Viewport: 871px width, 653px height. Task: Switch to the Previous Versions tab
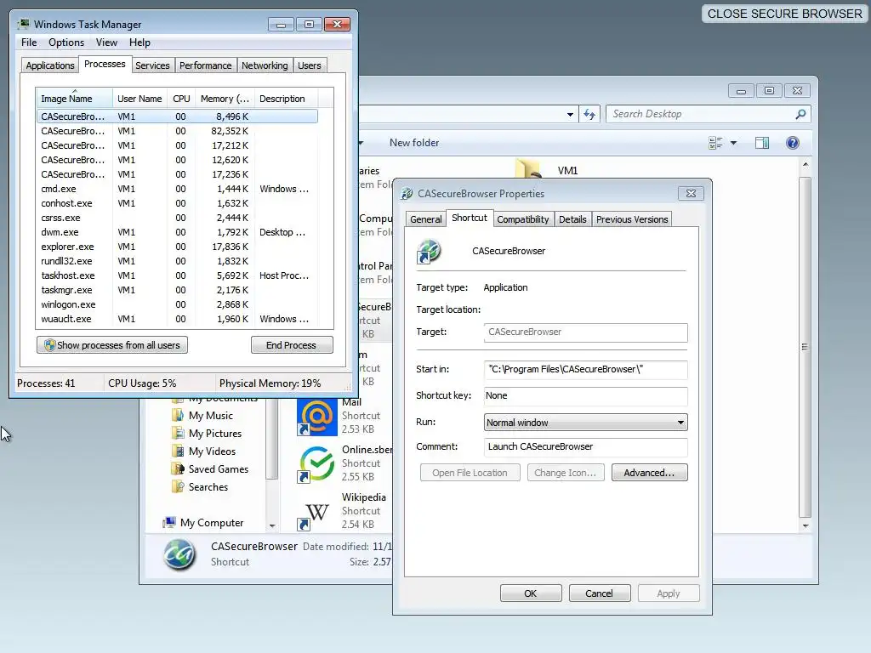coord(632,219)
